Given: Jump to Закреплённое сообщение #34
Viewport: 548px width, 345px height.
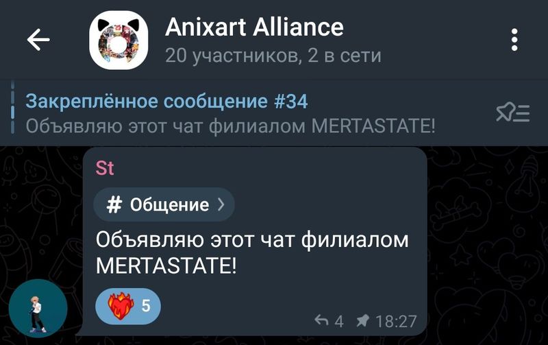Looking at the screenshot, I should pyautogui.click(x=166, y=102).
